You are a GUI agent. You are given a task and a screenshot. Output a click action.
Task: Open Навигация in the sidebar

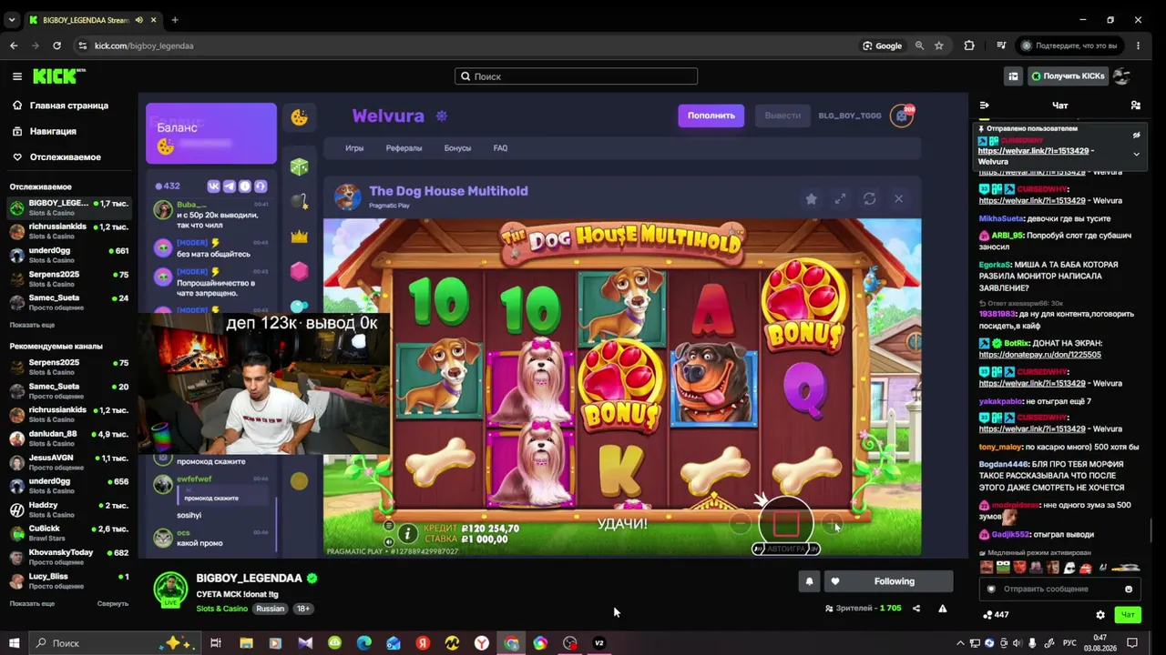45,131
